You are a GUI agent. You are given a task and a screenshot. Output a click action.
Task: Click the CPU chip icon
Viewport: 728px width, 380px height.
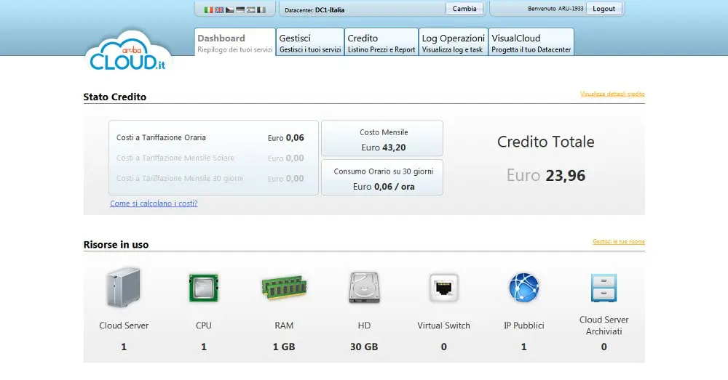(x=204, y=288)
